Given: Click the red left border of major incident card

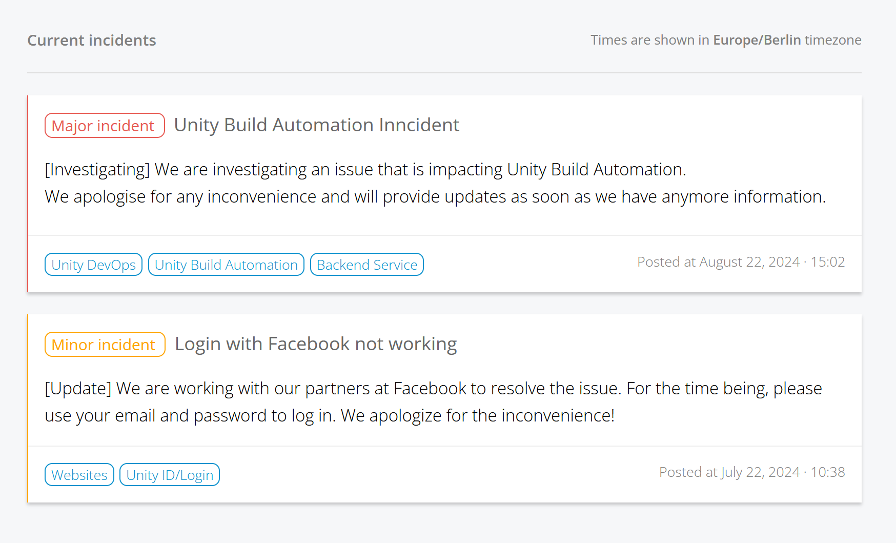Looking at the screenshot, I should 28,194.
